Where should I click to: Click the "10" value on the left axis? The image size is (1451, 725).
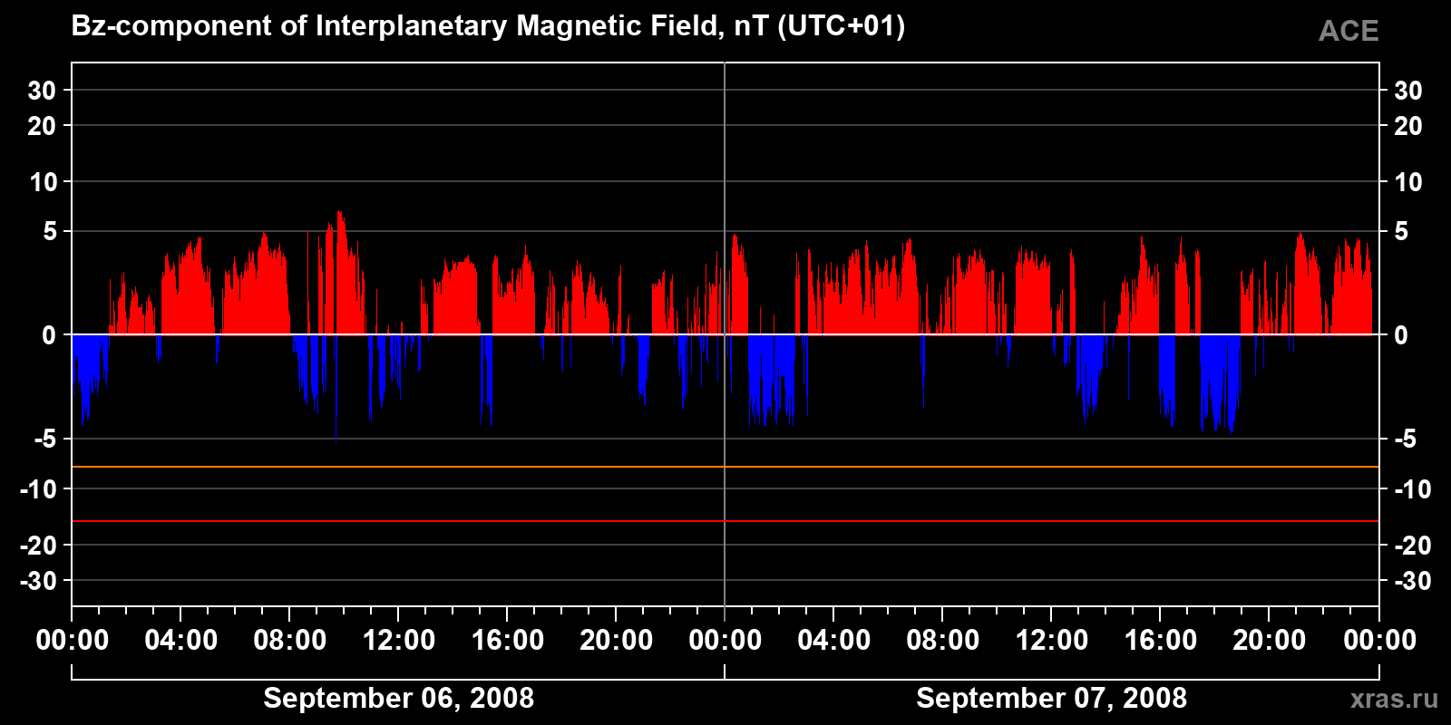coord(43,182)
